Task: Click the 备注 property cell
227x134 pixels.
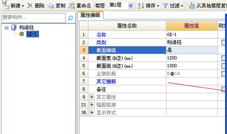Action: (127, 89)
